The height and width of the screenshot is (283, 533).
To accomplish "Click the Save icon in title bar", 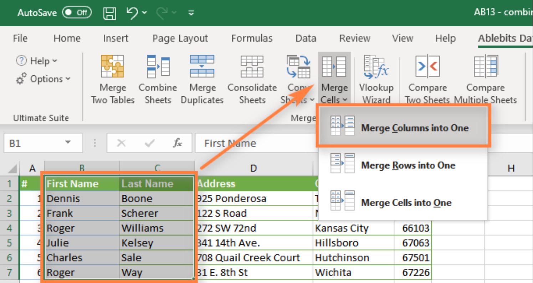I will [x=109, y=13].
